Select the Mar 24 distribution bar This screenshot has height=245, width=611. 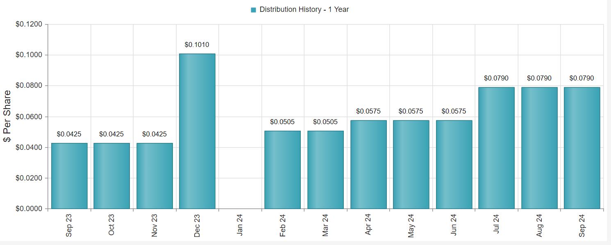325,170
